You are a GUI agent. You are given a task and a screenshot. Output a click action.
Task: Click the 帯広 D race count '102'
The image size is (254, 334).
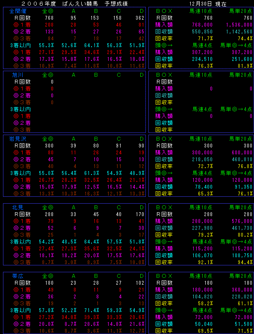(x=140, y=283)
